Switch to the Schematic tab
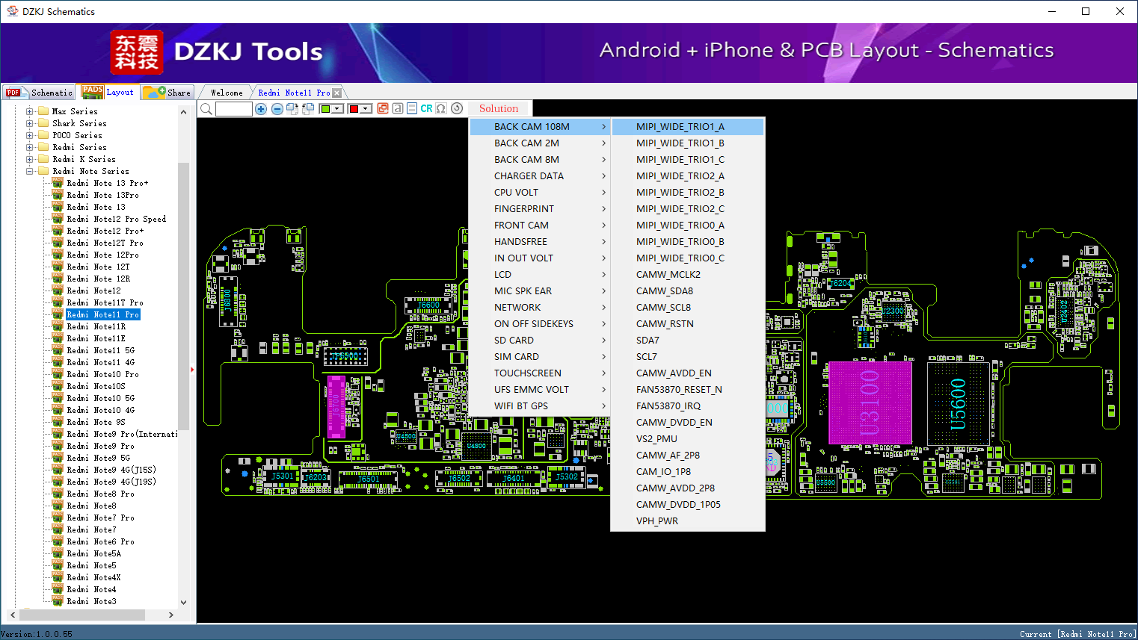1138x640 pixels. [39, 93]
